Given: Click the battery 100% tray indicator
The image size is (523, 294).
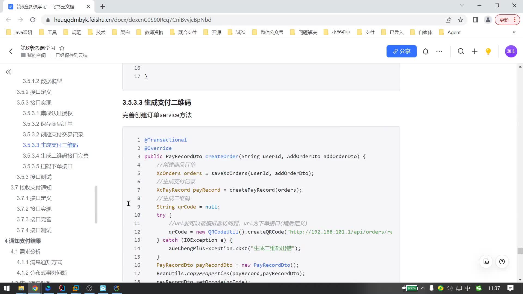Looking at the screenshot, I should click(411, 288).
